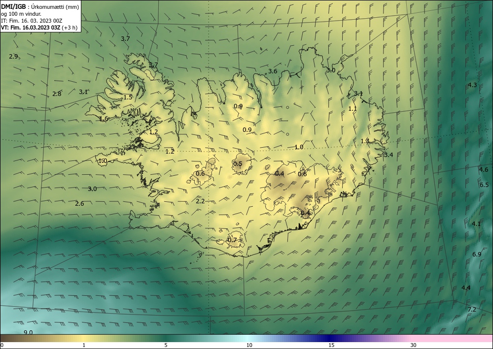Click the 2.2 value label
This screenshot has width=493, height=349.
coord(200,201)
